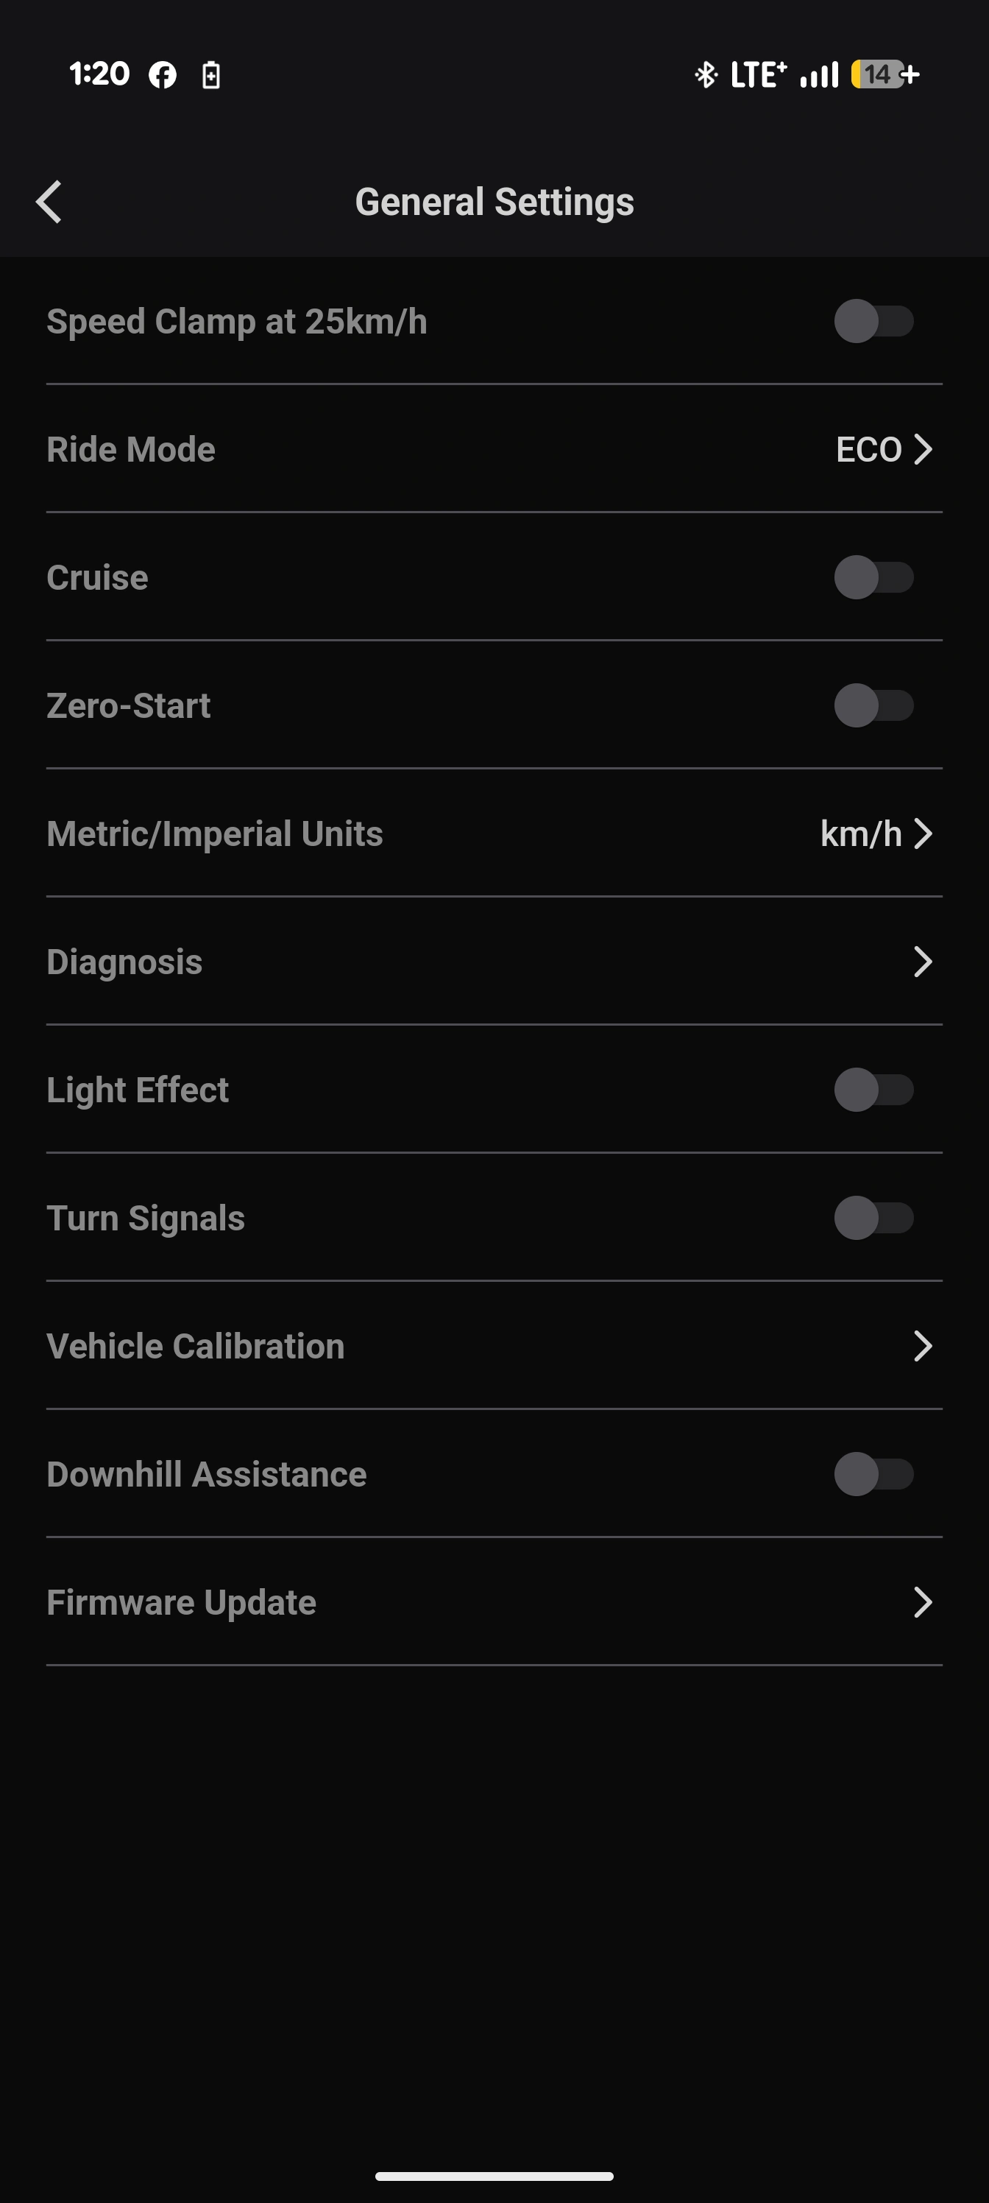Image resolution: width=989 pixels, height=2203 pixels.
Task: Turn on the Cruise toggle
Action: (x=873, y=577)
